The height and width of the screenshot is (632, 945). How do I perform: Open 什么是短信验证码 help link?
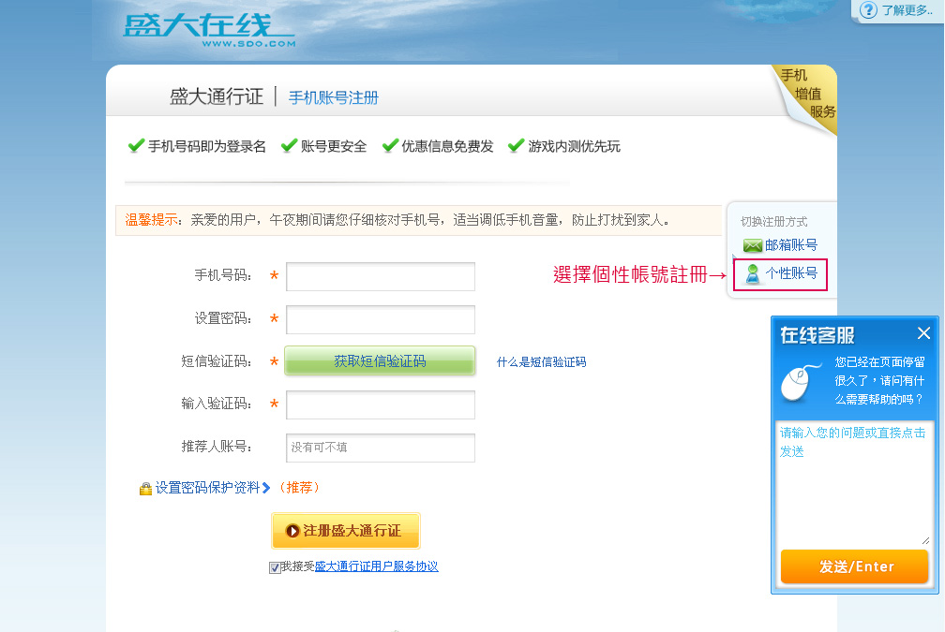pyautogui.click(x=541, y=361)
